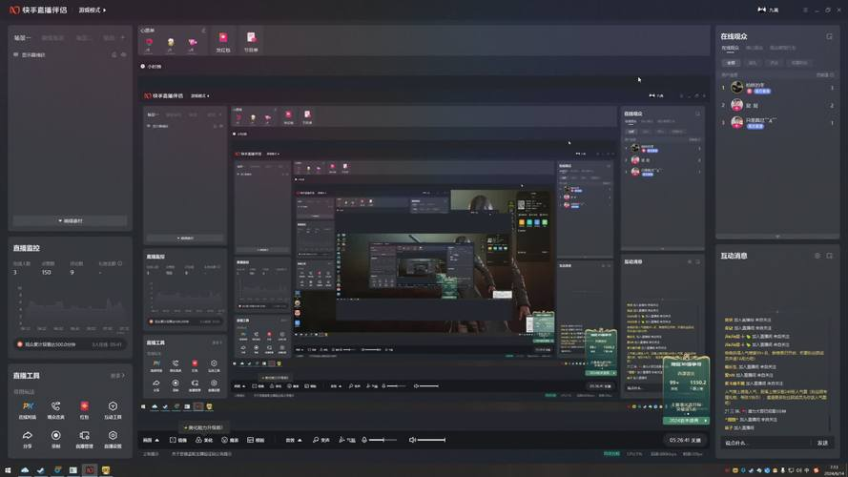848x477 pixels.
Task: Click the 分享 share arrow icon
Action: (x=28, y=438)
